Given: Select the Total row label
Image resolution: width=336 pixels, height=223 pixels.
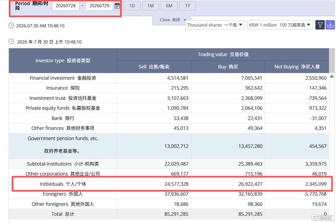Looking at the screenshot, I should (63, 214).
